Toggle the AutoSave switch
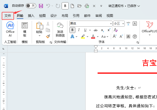 31,6
